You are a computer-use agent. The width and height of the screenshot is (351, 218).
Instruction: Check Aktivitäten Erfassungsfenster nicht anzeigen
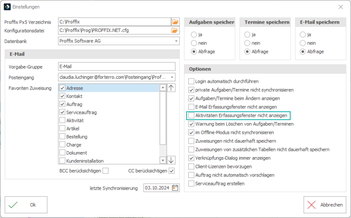(x=191, y=116)
